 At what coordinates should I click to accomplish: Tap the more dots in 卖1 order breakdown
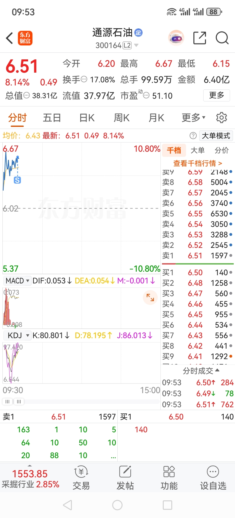coord(114,457)
